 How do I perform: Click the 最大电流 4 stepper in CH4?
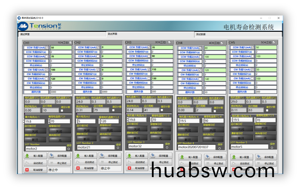(x=178, y=121)
